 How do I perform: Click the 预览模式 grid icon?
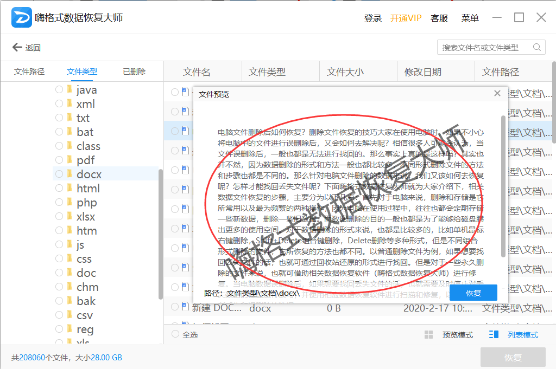pyautogui.click(x=429, y=335)
